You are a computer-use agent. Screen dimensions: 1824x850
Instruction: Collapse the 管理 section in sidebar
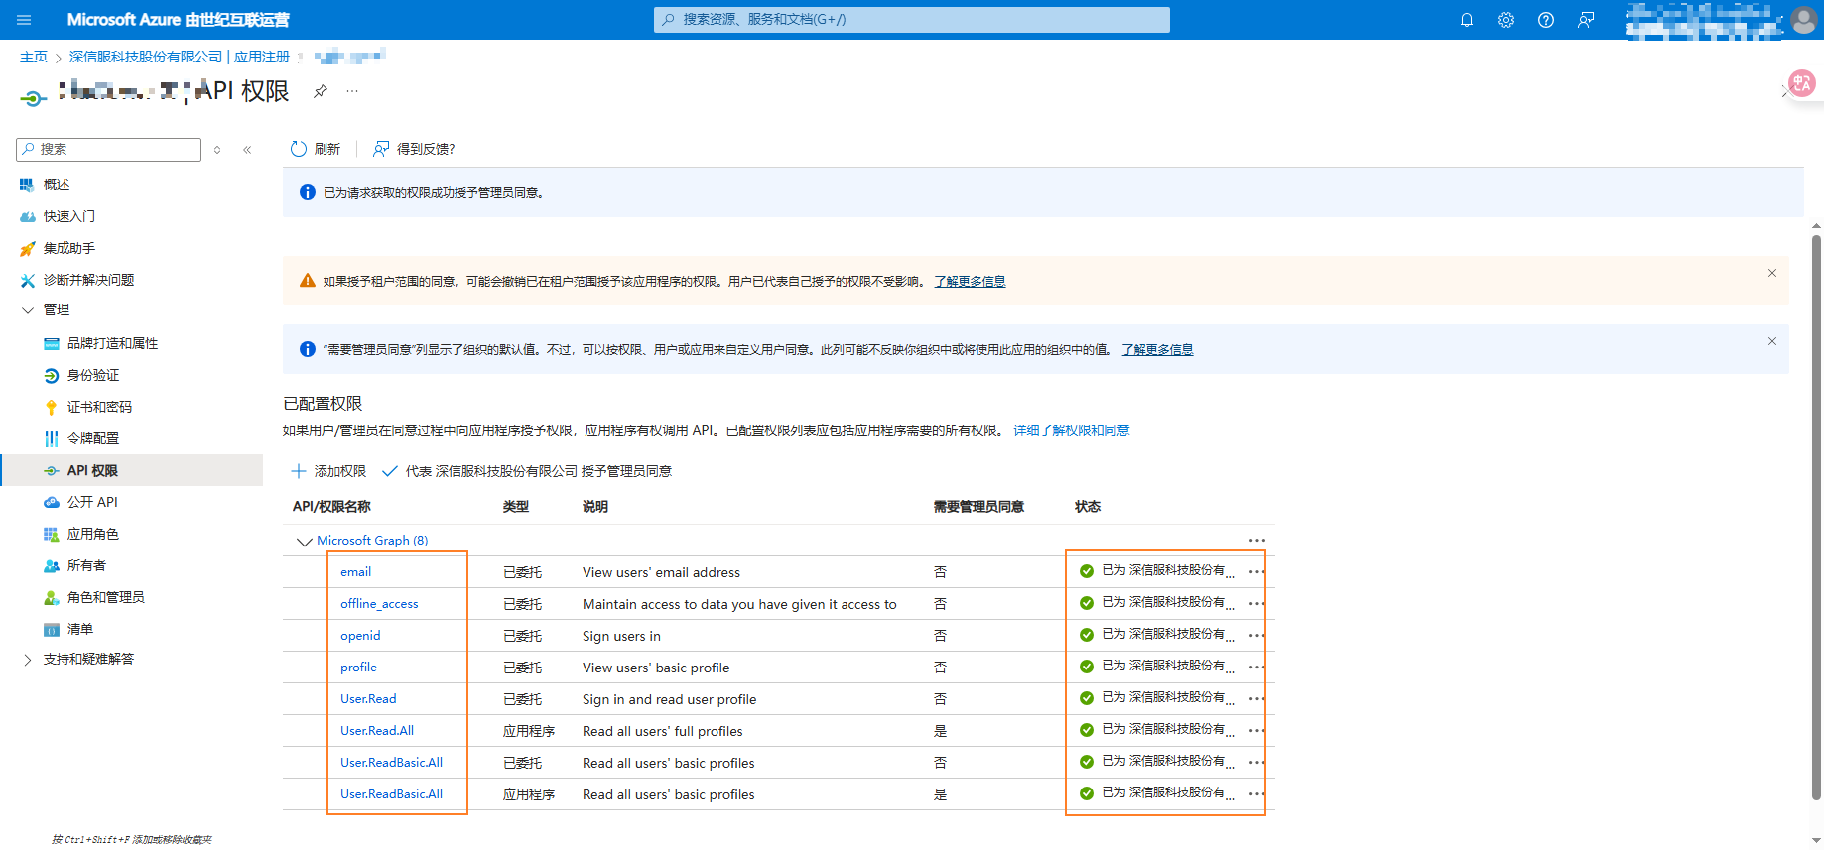pos(28,310)
